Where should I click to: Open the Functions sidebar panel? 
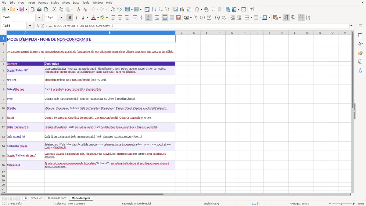360,70
